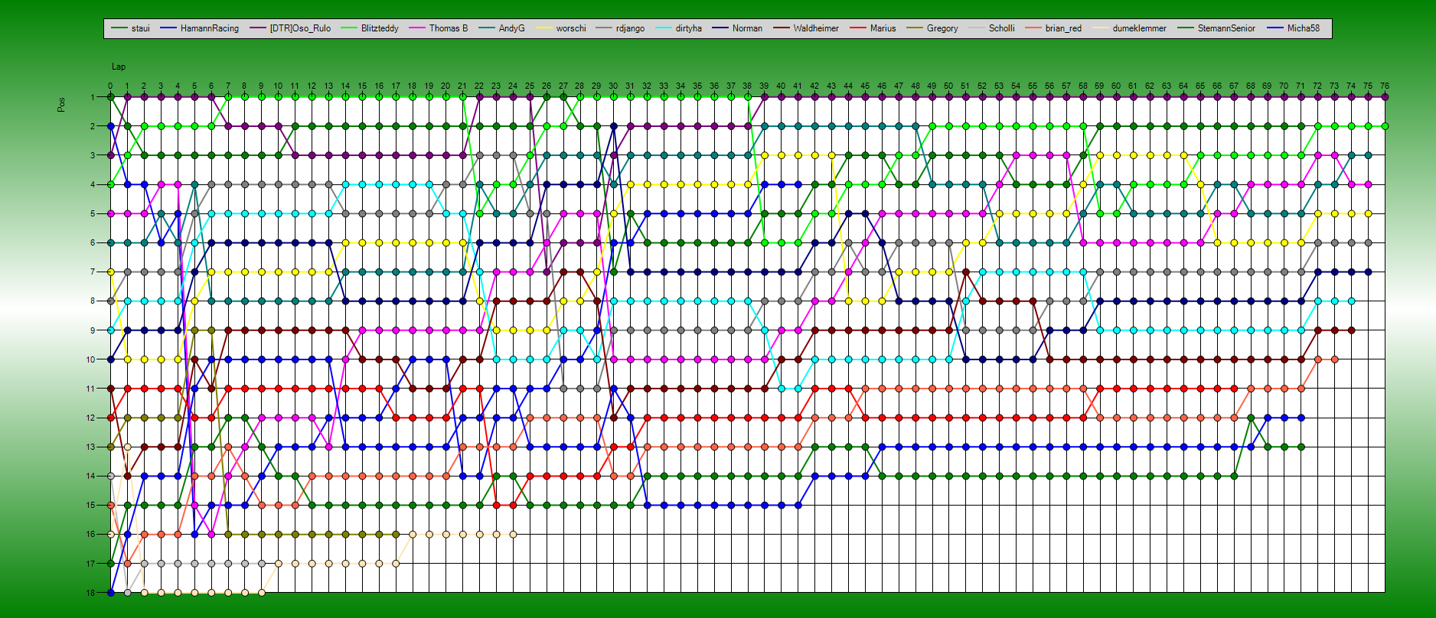Click lap number 50 on the lap axis
1436x618 pixels.
pyautogui.click(x=948, y=86)
